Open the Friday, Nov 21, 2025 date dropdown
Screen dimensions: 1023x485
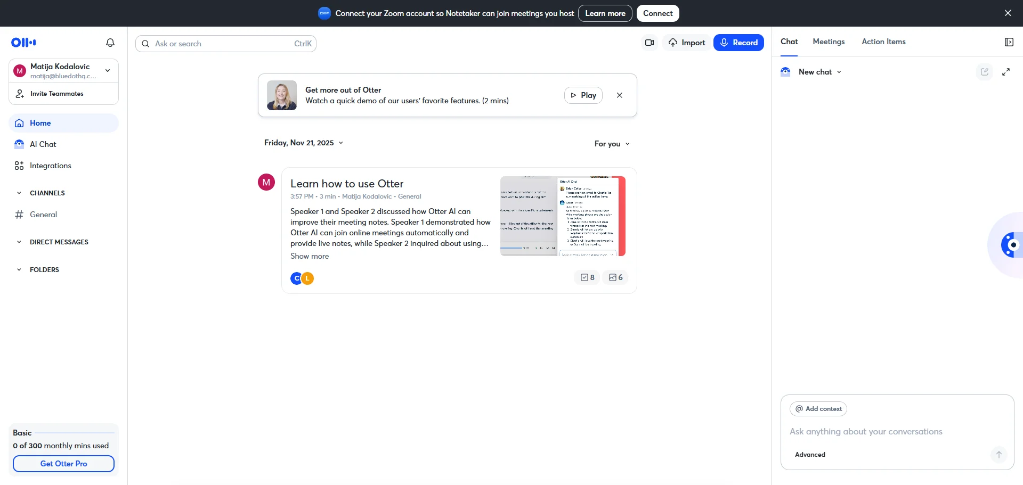(x=304, y=143)
